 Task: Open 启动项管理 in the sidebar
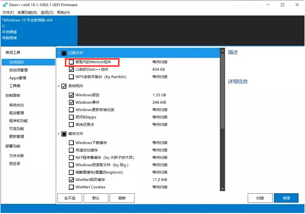tap(18, 70)
